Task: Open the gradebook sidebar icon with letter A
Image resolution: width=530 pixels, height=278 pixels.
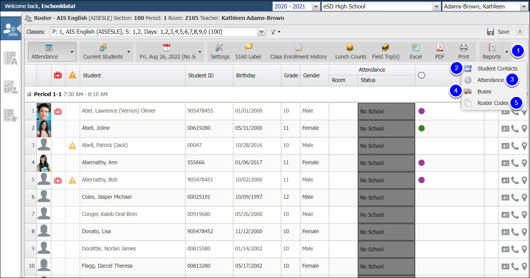Action: 11,58
